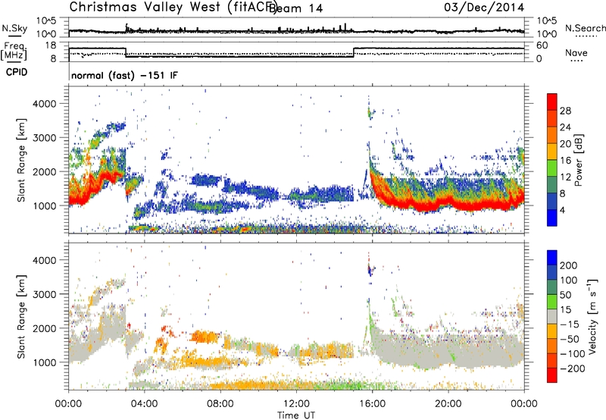Click the '12:00' time axis tick
606x420 pixels.
296,404
